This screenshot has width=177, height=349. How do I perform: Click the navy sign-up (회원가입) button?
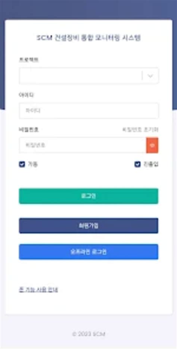point(88,226)
